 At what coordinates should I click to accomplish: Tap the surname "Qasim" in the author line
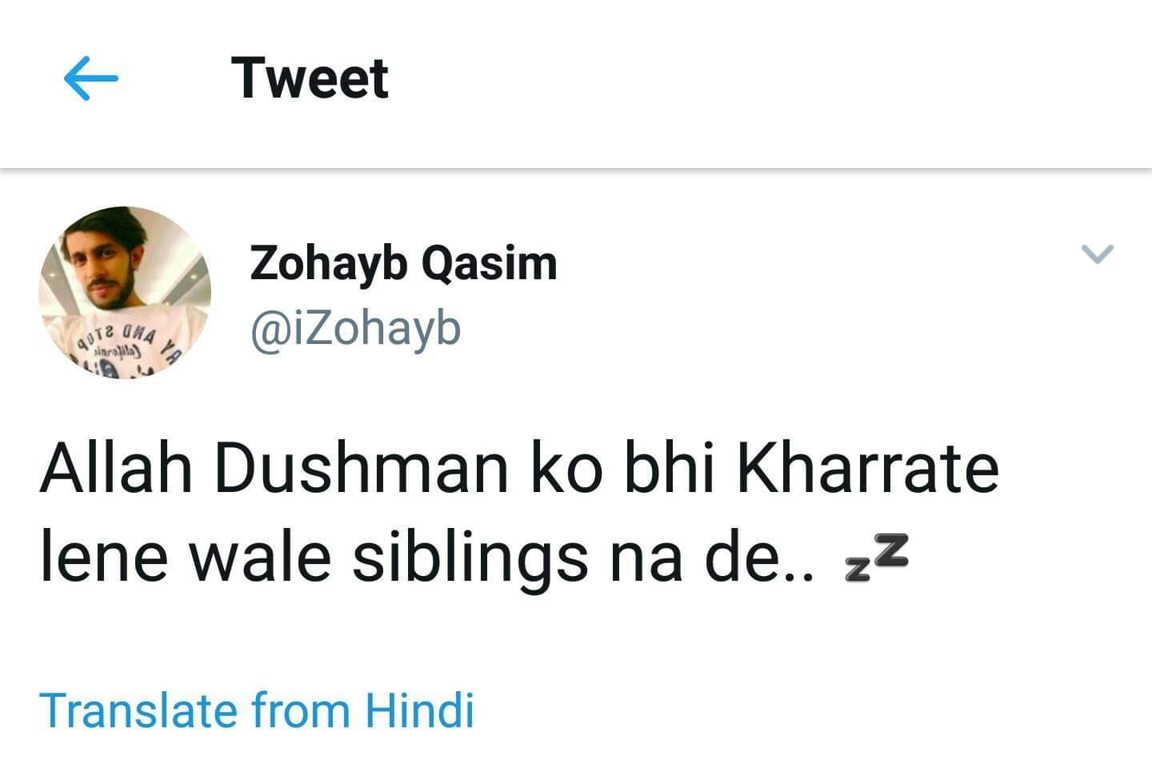[x=489, y=263]
